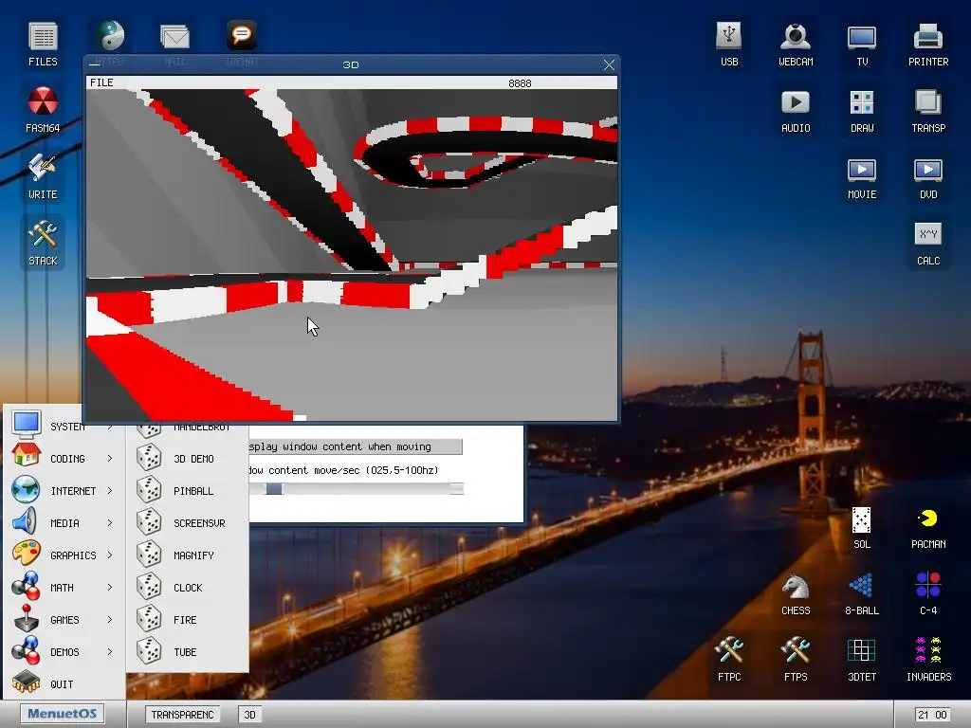Launch the AUDIO player icon

coord(796,110)
